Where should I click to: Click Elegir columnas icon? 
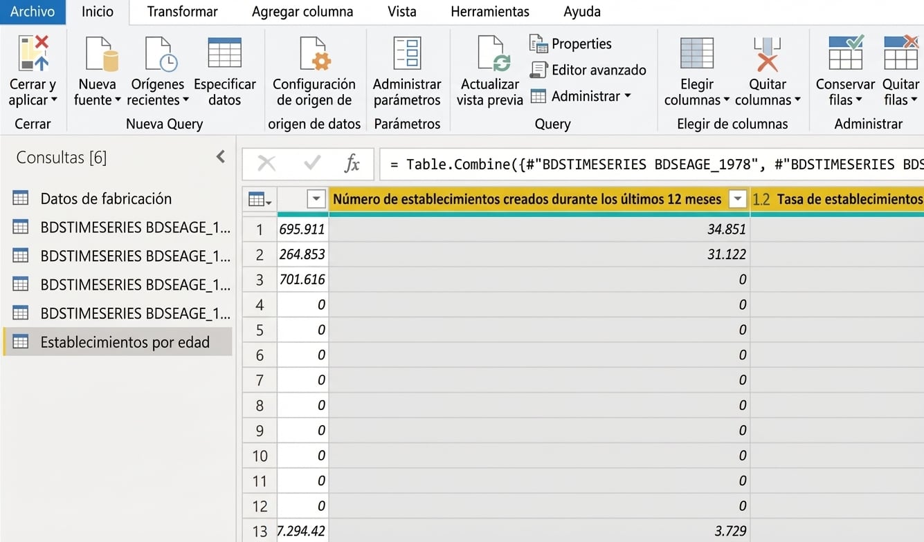click(x=697, y=54)
